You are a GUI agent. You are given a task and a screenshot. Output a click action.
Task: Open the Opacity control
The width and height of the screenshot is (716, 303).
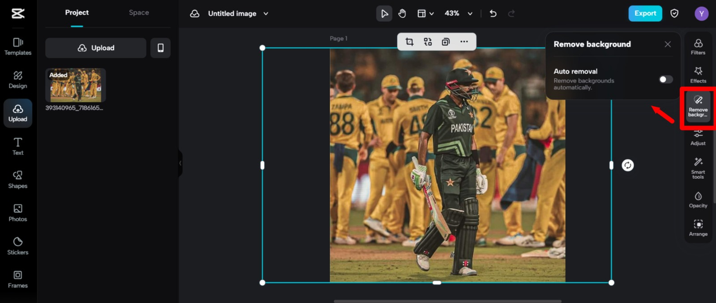[698, 200]
